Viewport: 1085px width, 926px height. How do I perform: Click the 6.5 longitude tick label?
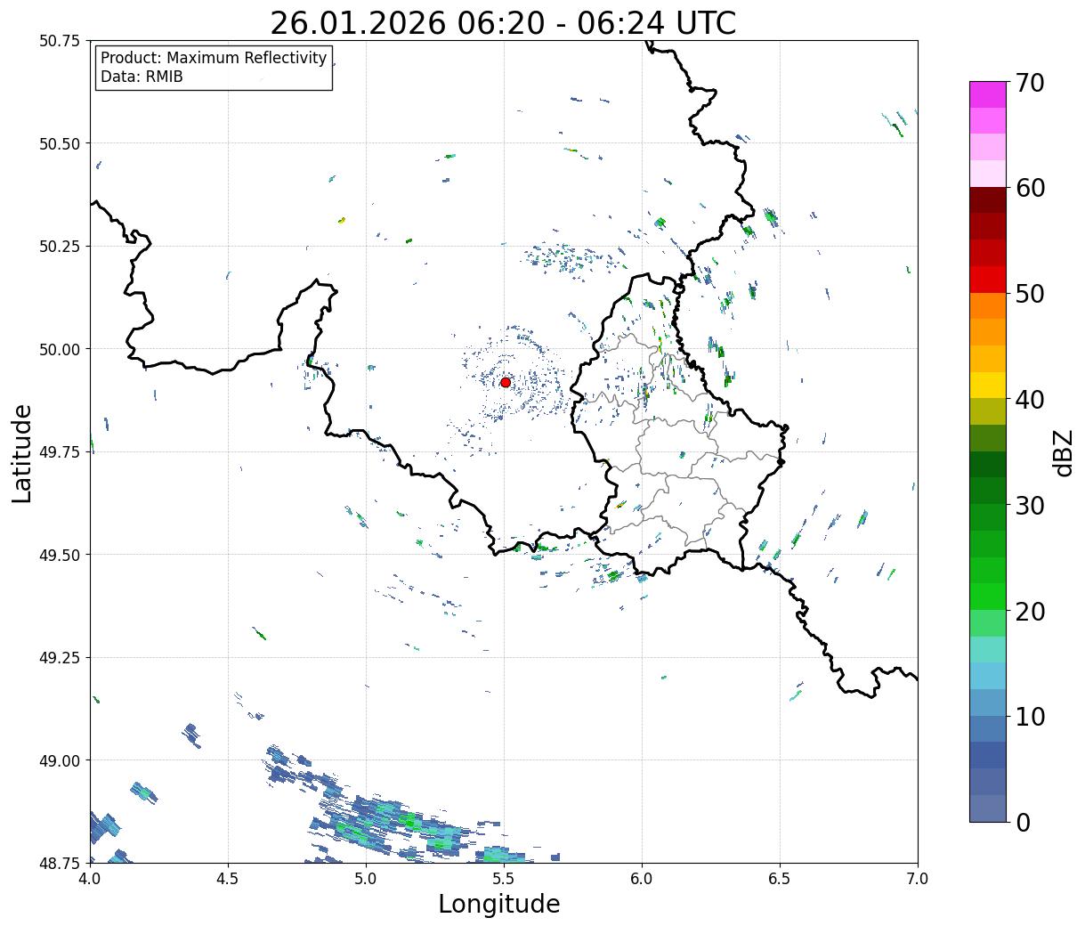[x=780, y=878]
